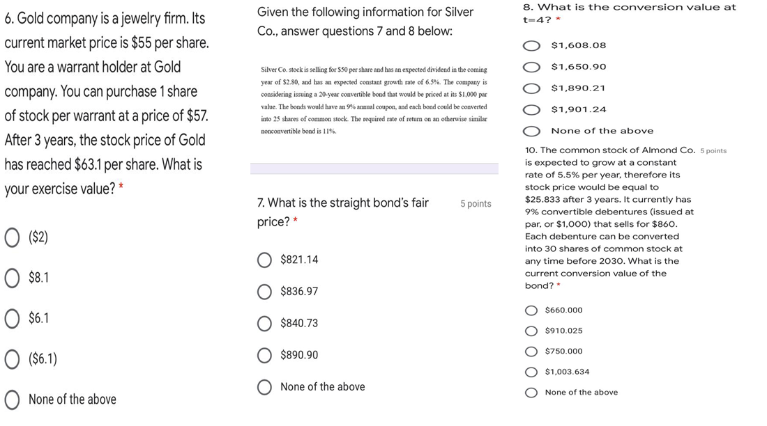Select $6.1 as the exercise value
The width and height of the screenshot is (767, 426).
point(11,318)
